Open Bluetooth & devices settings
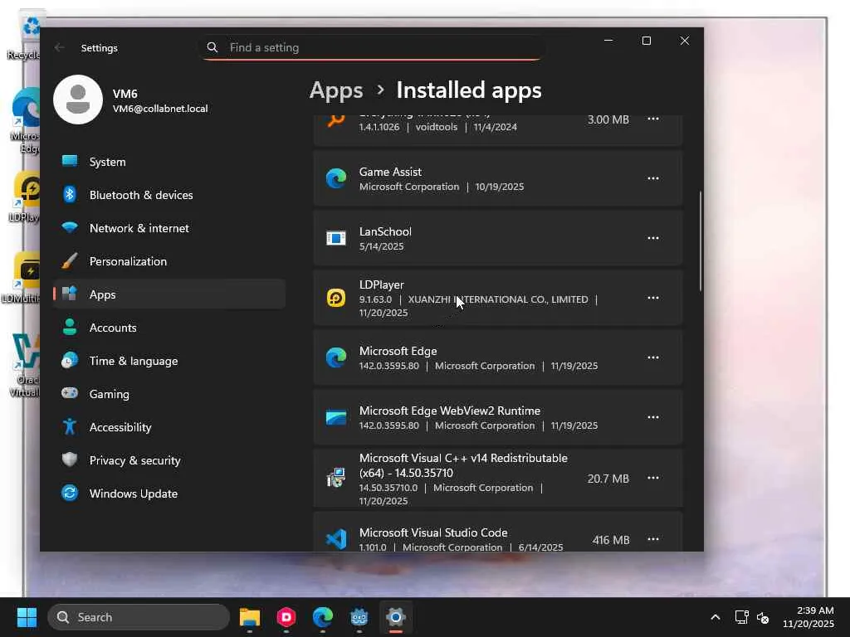 coord(169,194)
